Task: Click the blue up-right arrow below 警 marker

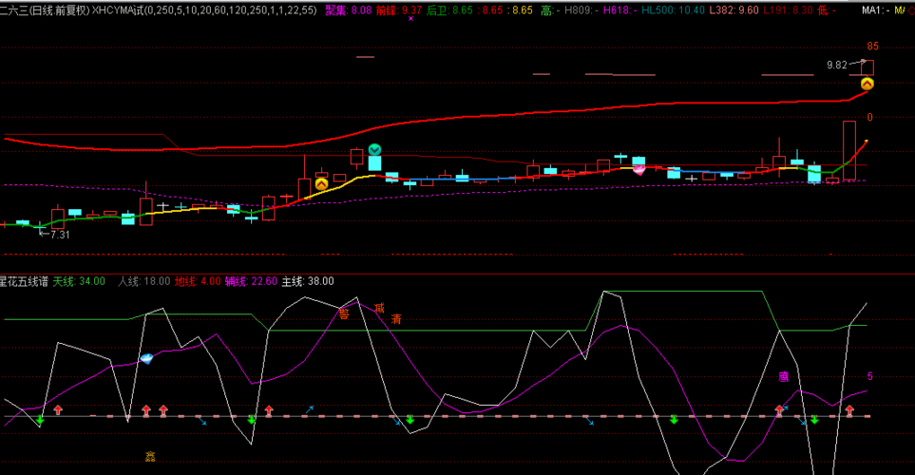Action: (x=310, y=409)
